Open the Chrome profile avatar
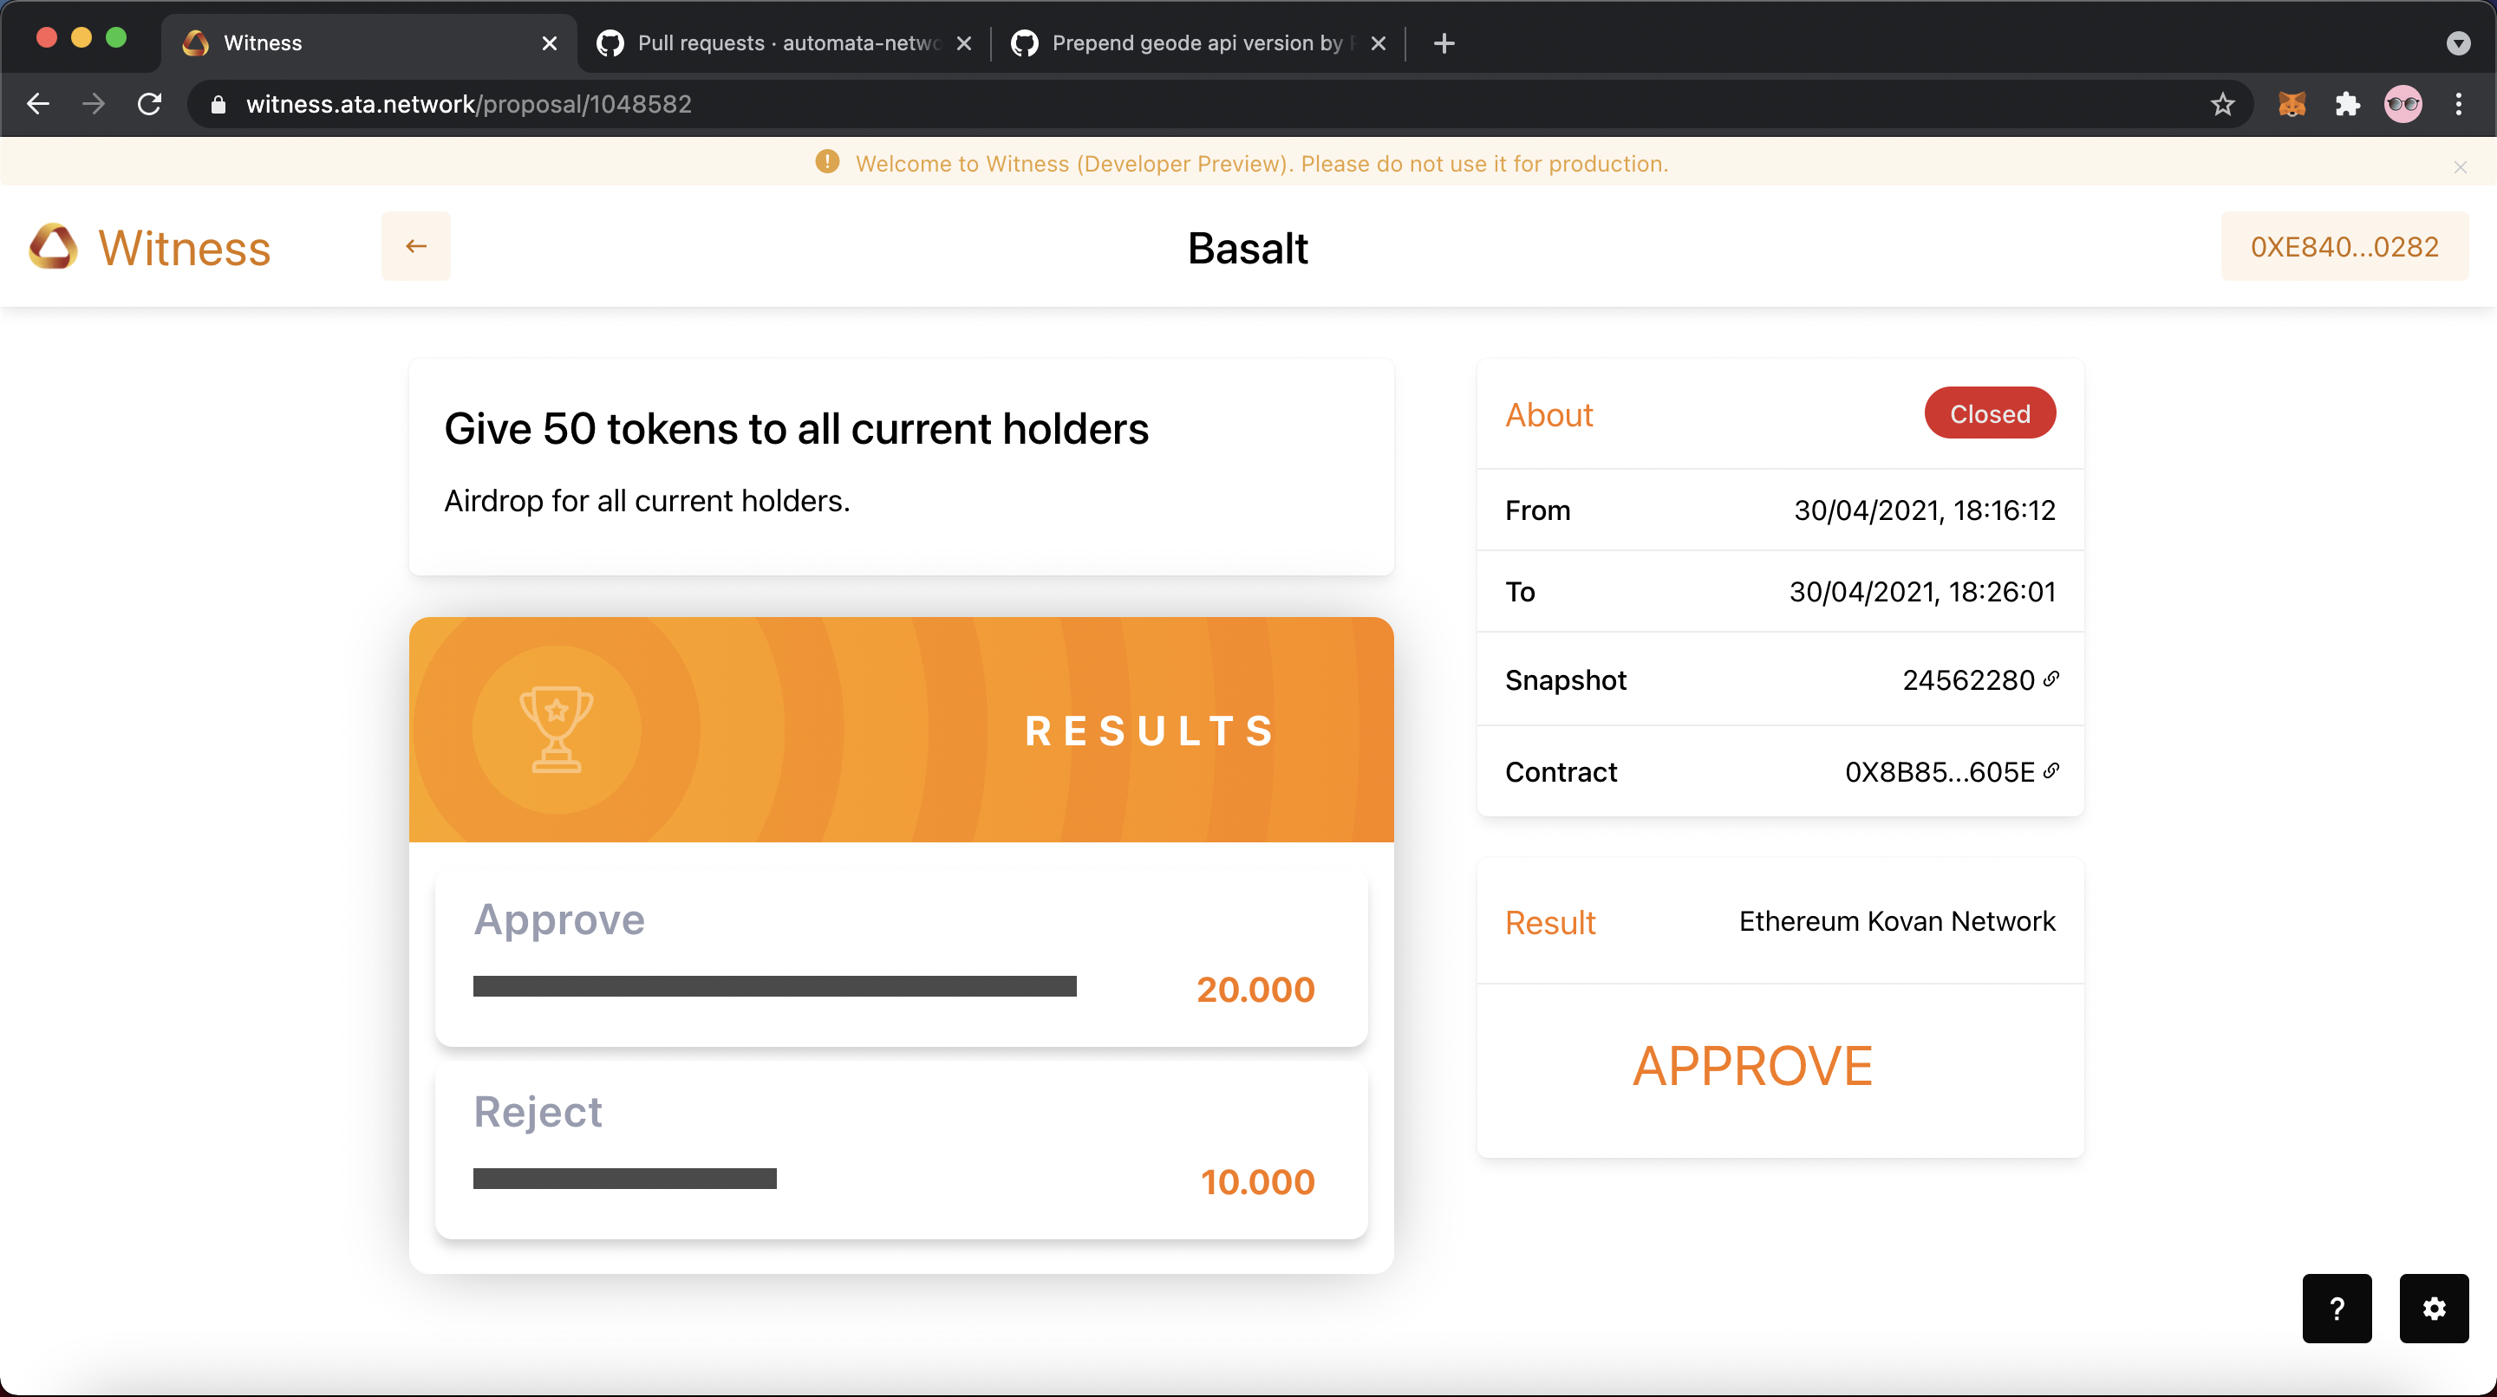2497x1397 pixels. coord(2403,104)
